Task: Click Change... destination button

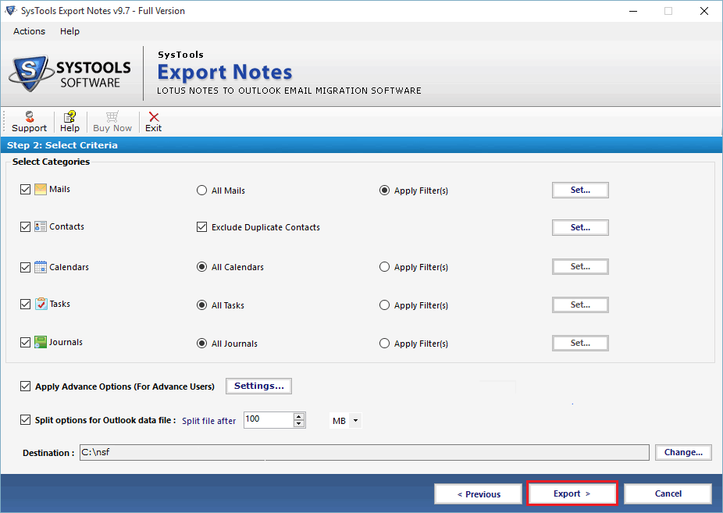Action: click(683, 452)
